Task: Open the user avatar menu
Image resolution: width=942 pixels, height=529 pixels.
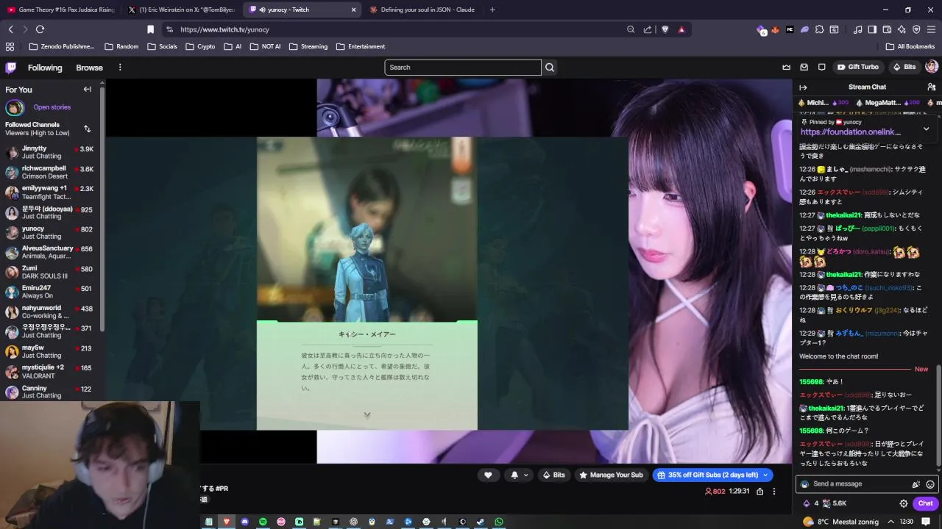Action: click(931, 67)
